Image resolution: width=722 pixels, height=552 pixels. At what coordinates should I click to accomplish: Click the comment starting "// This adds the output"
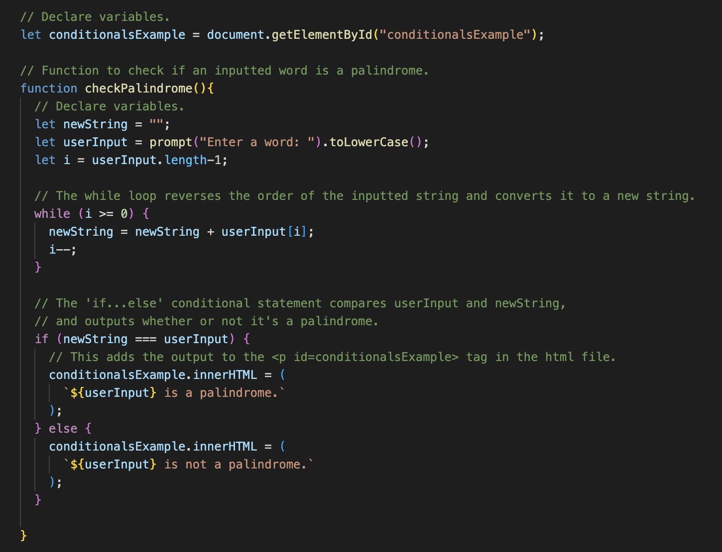pos(333,357)
